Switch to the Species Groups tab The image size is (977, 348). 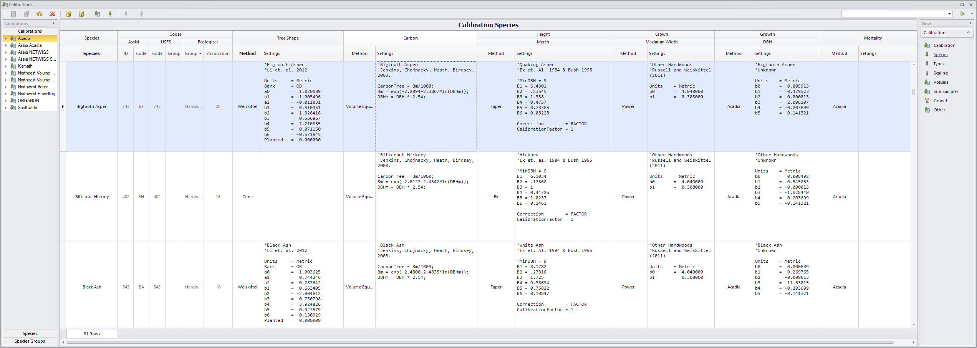[30, 341]
